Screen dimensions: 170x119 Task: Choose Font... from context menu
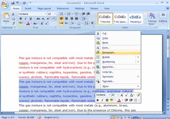pyautogui.click(x=118, y=48)
